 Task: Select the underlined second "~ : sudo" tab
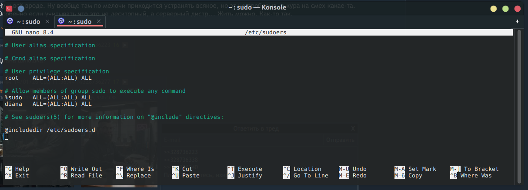[x=80, y=21]
